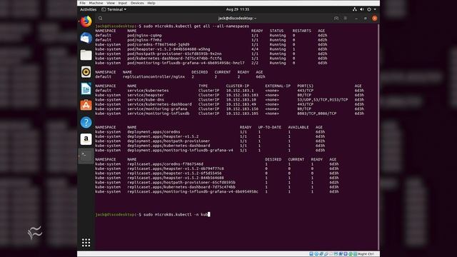
Task: Select the service/kubernetes text
Action: [148, 91]
